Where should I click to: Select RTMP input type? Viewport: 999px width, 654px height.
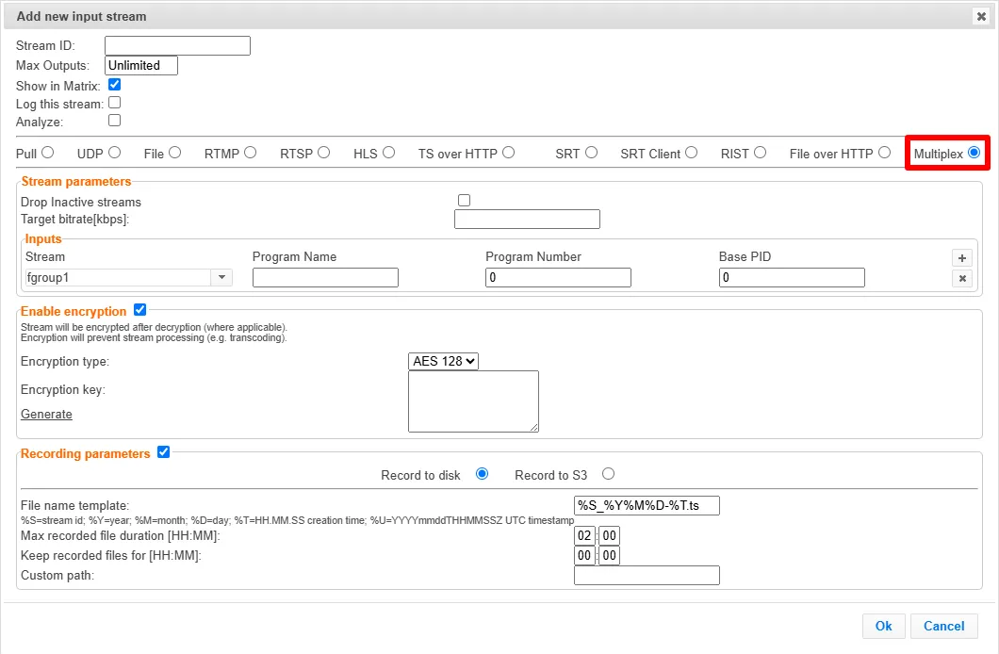pyautogui.click(x=251, y=153)
